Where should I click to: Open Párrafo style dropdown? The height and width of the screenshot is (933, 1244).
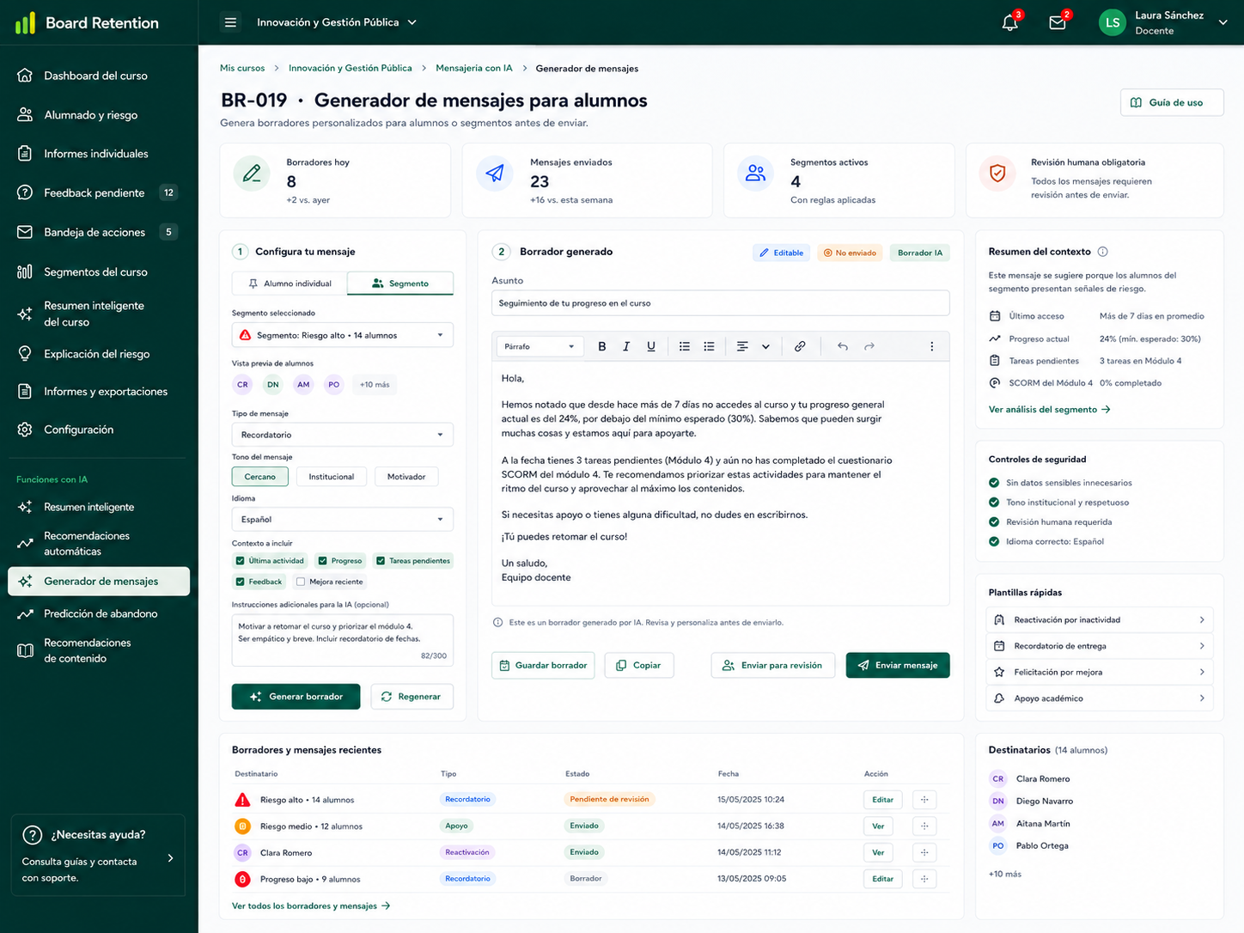(540, 346)
